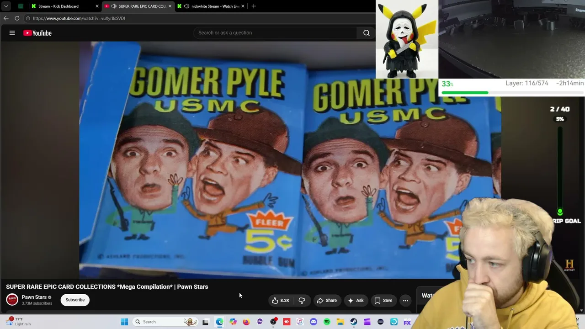Share the Pawn Stars video

[x=327, y=300]
